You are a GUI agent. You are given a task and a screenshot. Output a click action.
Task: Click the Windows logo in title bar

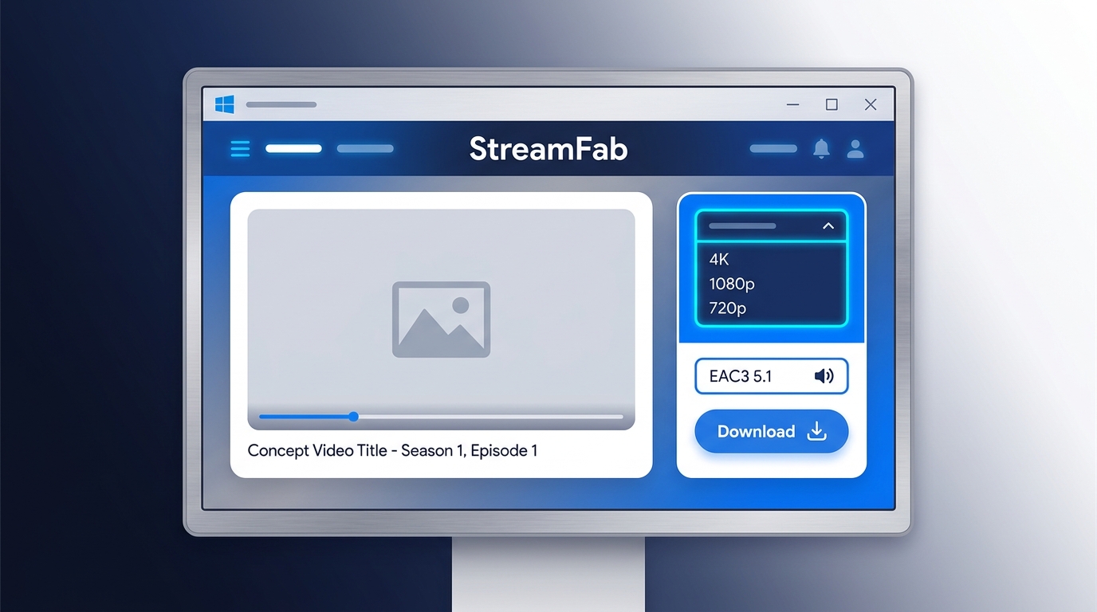click(225, 104)
